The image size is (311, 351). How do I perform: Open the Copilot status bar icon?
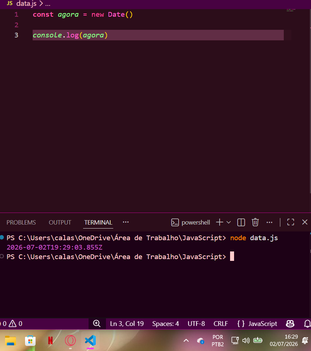tap(290, 324)
